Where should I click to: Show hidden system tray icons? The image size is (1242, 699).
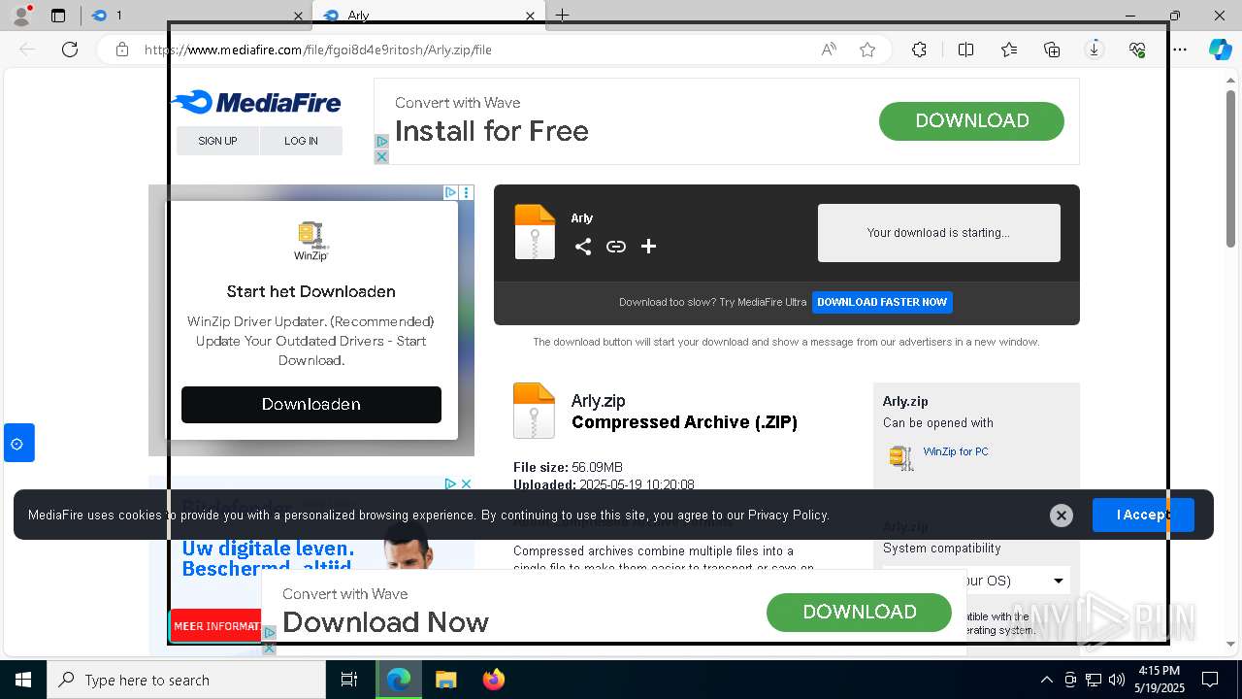(1046, 680)
